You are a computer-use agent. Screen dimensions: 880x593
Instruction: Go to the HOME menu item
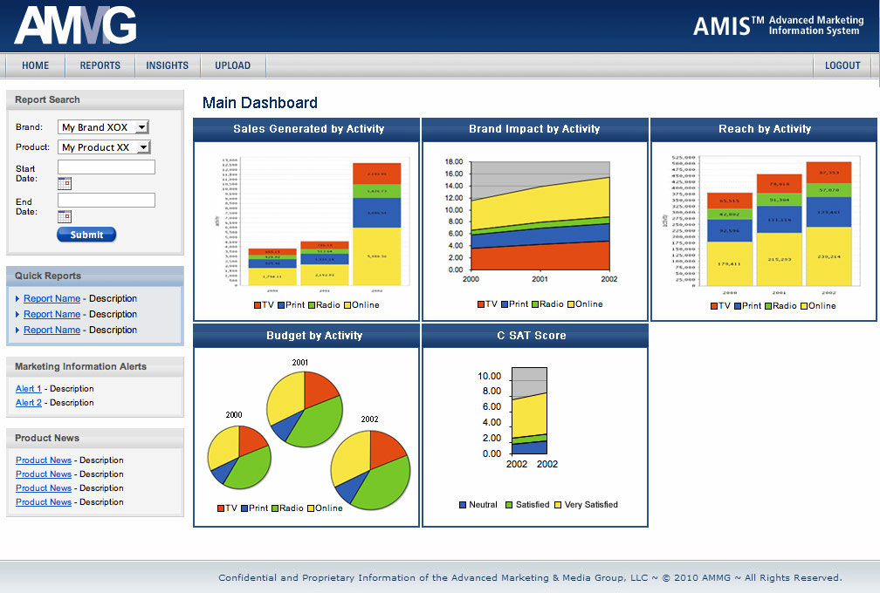36,65
